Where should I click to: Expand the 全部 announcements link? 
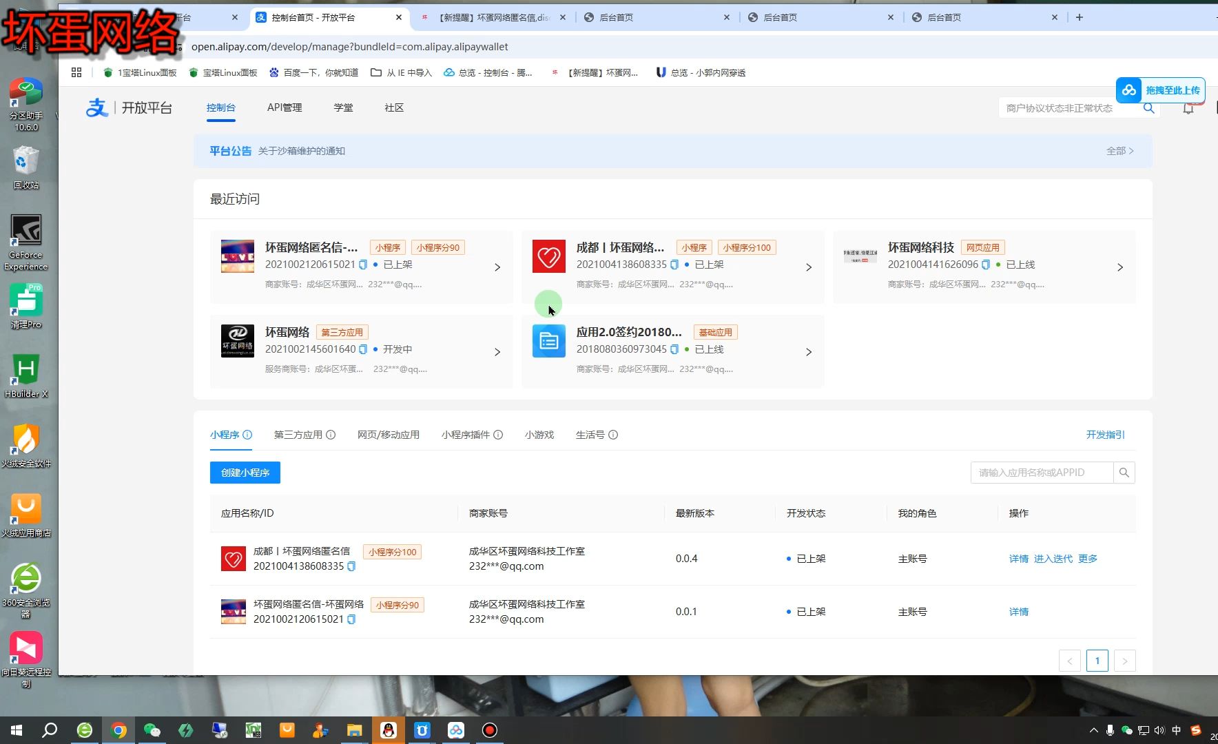[1119, 151]
